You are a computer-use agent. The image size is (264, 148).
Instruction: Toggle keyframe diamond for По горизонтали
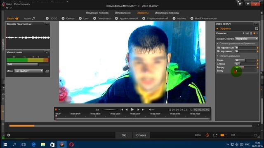click(257, 48)
